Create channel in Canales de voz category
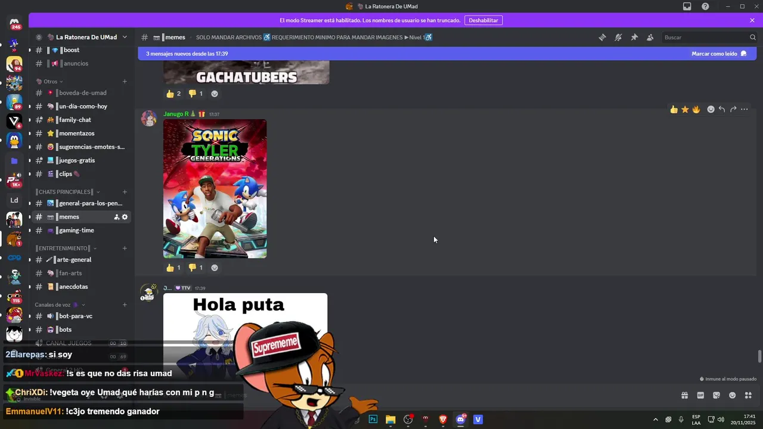The height and width of the screenshot is (429, 763). point(125,304)
